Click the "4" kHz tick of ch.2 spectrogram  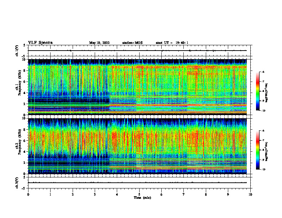25,152
